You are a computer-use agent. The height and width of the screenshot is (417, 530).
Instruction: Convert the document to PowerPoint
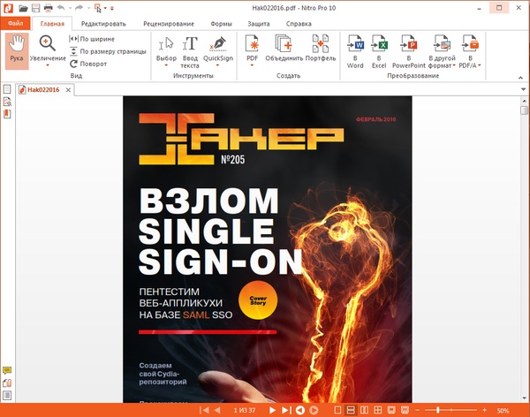tap(410, 51)
